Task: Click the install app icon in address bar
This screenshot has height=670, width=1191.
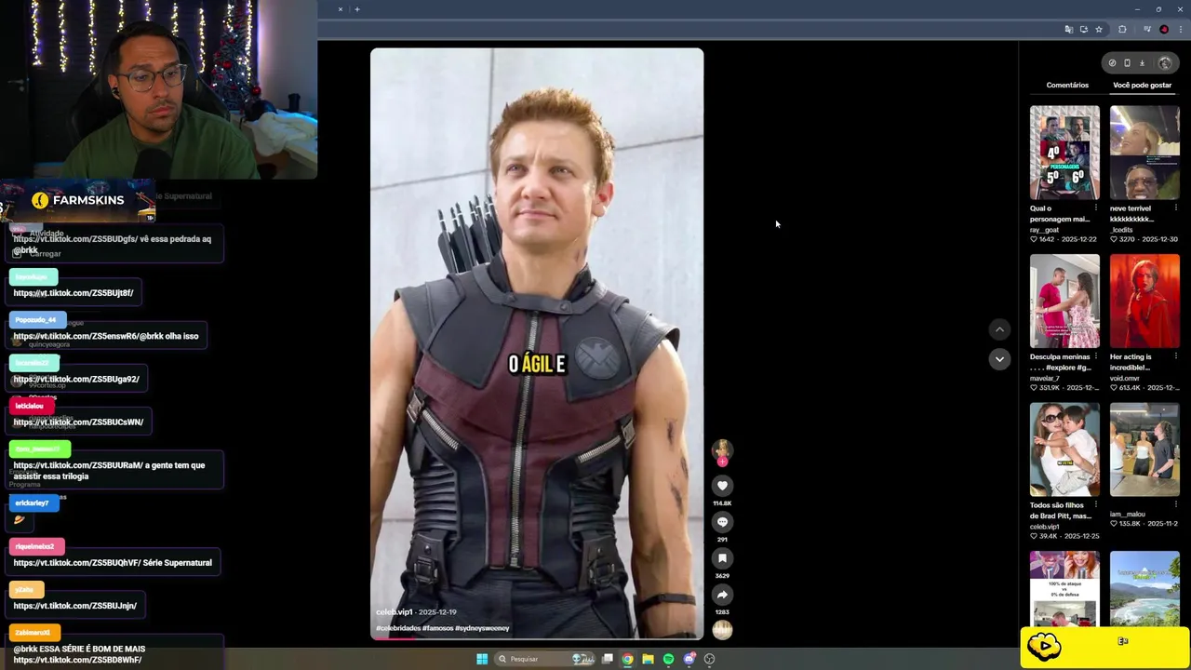Action: (1084, 29)
